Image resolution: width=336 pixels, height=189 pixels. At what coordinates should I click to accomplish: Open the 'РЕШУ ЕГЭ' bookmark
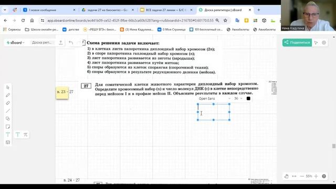100,29
